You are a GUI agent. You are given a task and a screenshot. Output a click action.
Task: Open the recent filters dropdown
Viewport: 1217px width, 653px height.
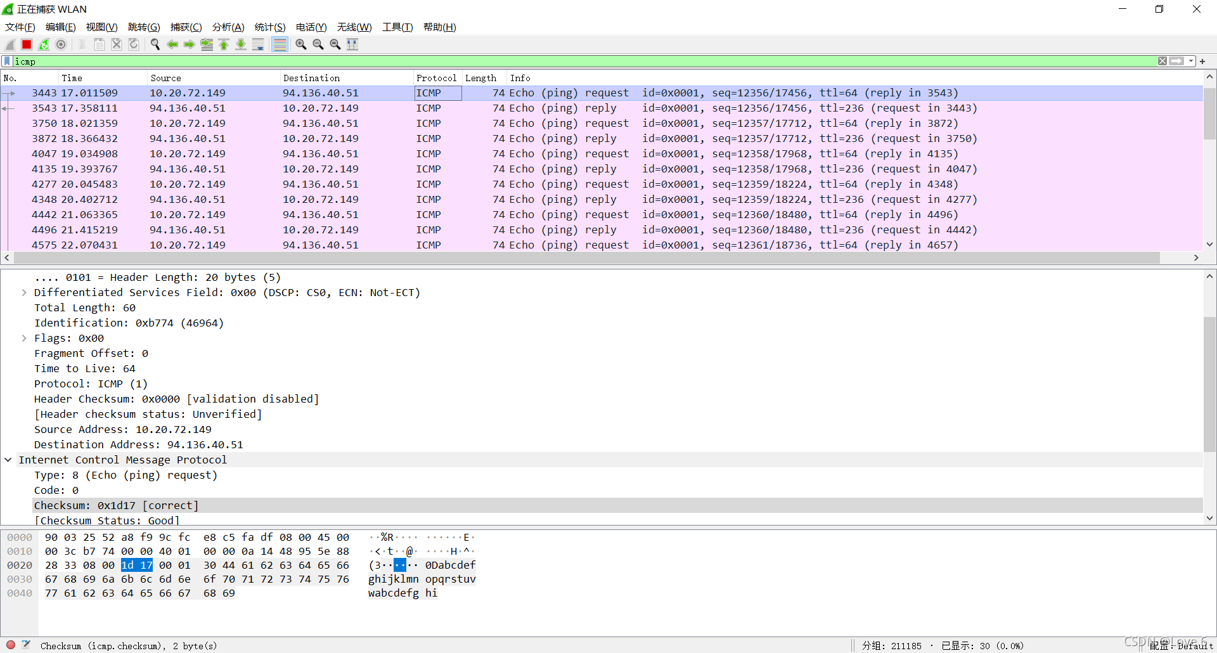pos(1191,61)
